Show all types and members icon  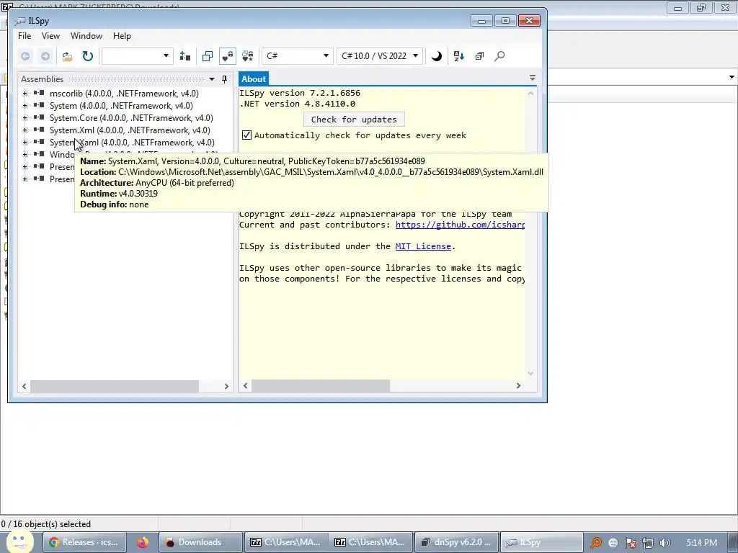point(248,56)
